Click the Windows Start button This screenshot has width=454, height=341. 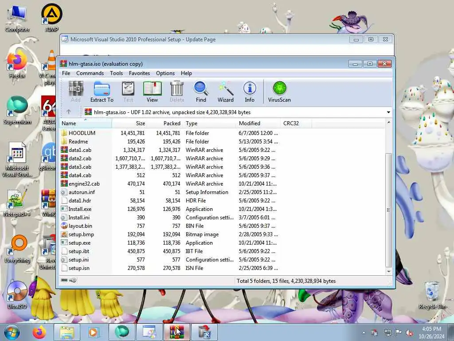(x=11, y=332)
